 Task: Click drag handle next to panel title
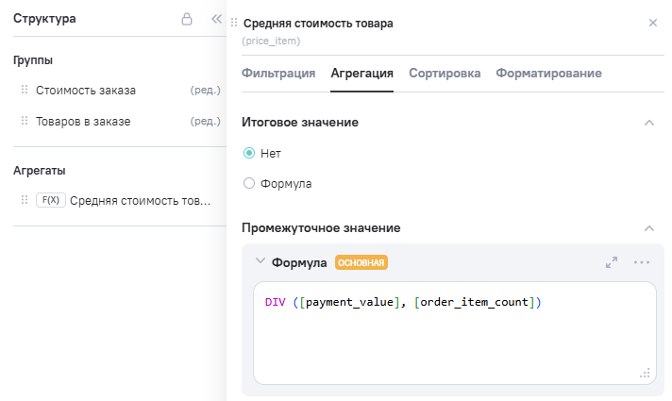tap(234, 23)
